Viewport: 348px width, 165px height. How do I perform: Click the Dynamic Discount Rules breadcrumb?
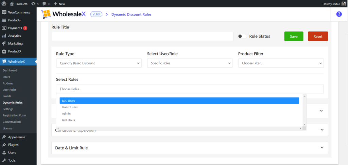(132, 14)
